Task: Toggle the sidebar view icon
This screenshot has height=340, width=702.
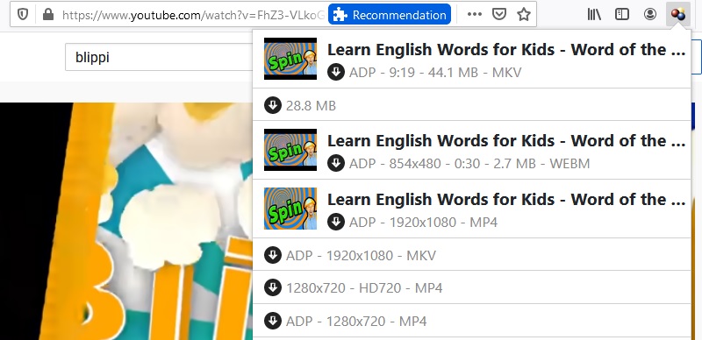Action: pyautogui.click(x=622, y=14)
